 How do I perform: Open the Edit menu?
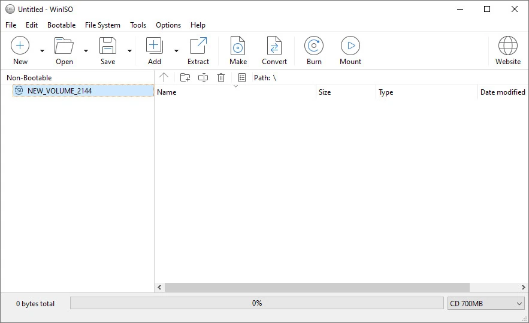(32, 25)
